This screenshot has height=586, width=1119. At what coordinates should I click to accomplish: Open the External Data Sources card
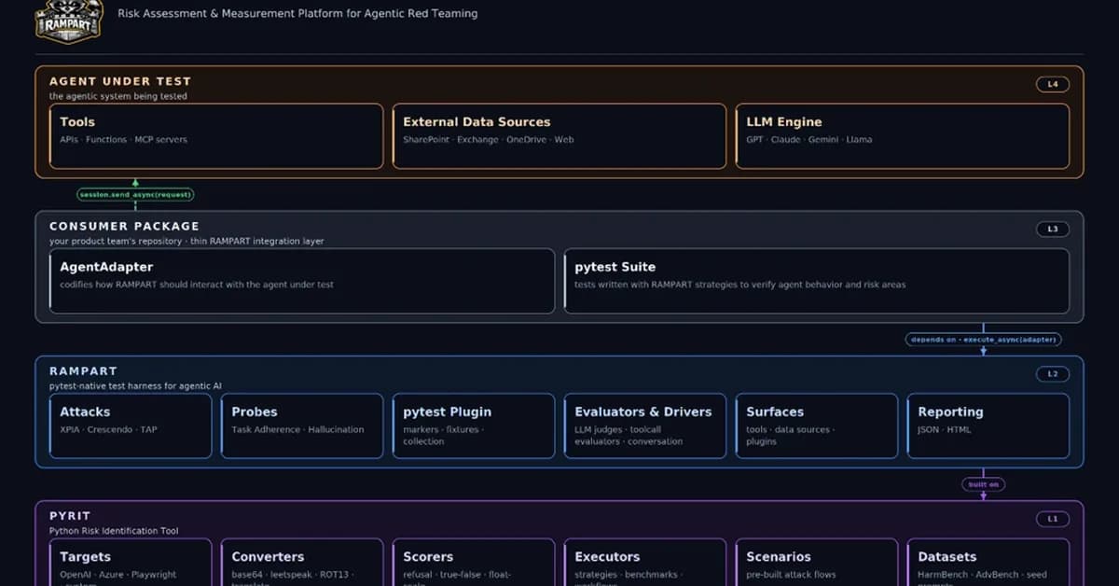point(559,136)
